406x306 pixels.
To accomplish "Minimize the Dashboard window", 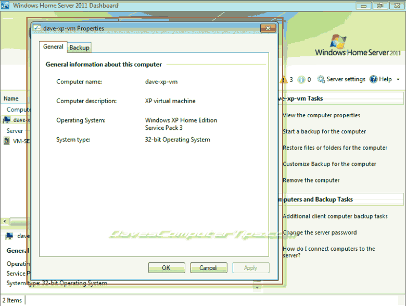I will (363, 5).
